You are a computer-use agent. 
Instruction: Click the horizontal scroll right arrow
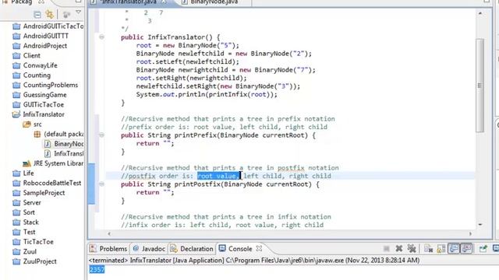pyautogui.click(x=470, y=233)
